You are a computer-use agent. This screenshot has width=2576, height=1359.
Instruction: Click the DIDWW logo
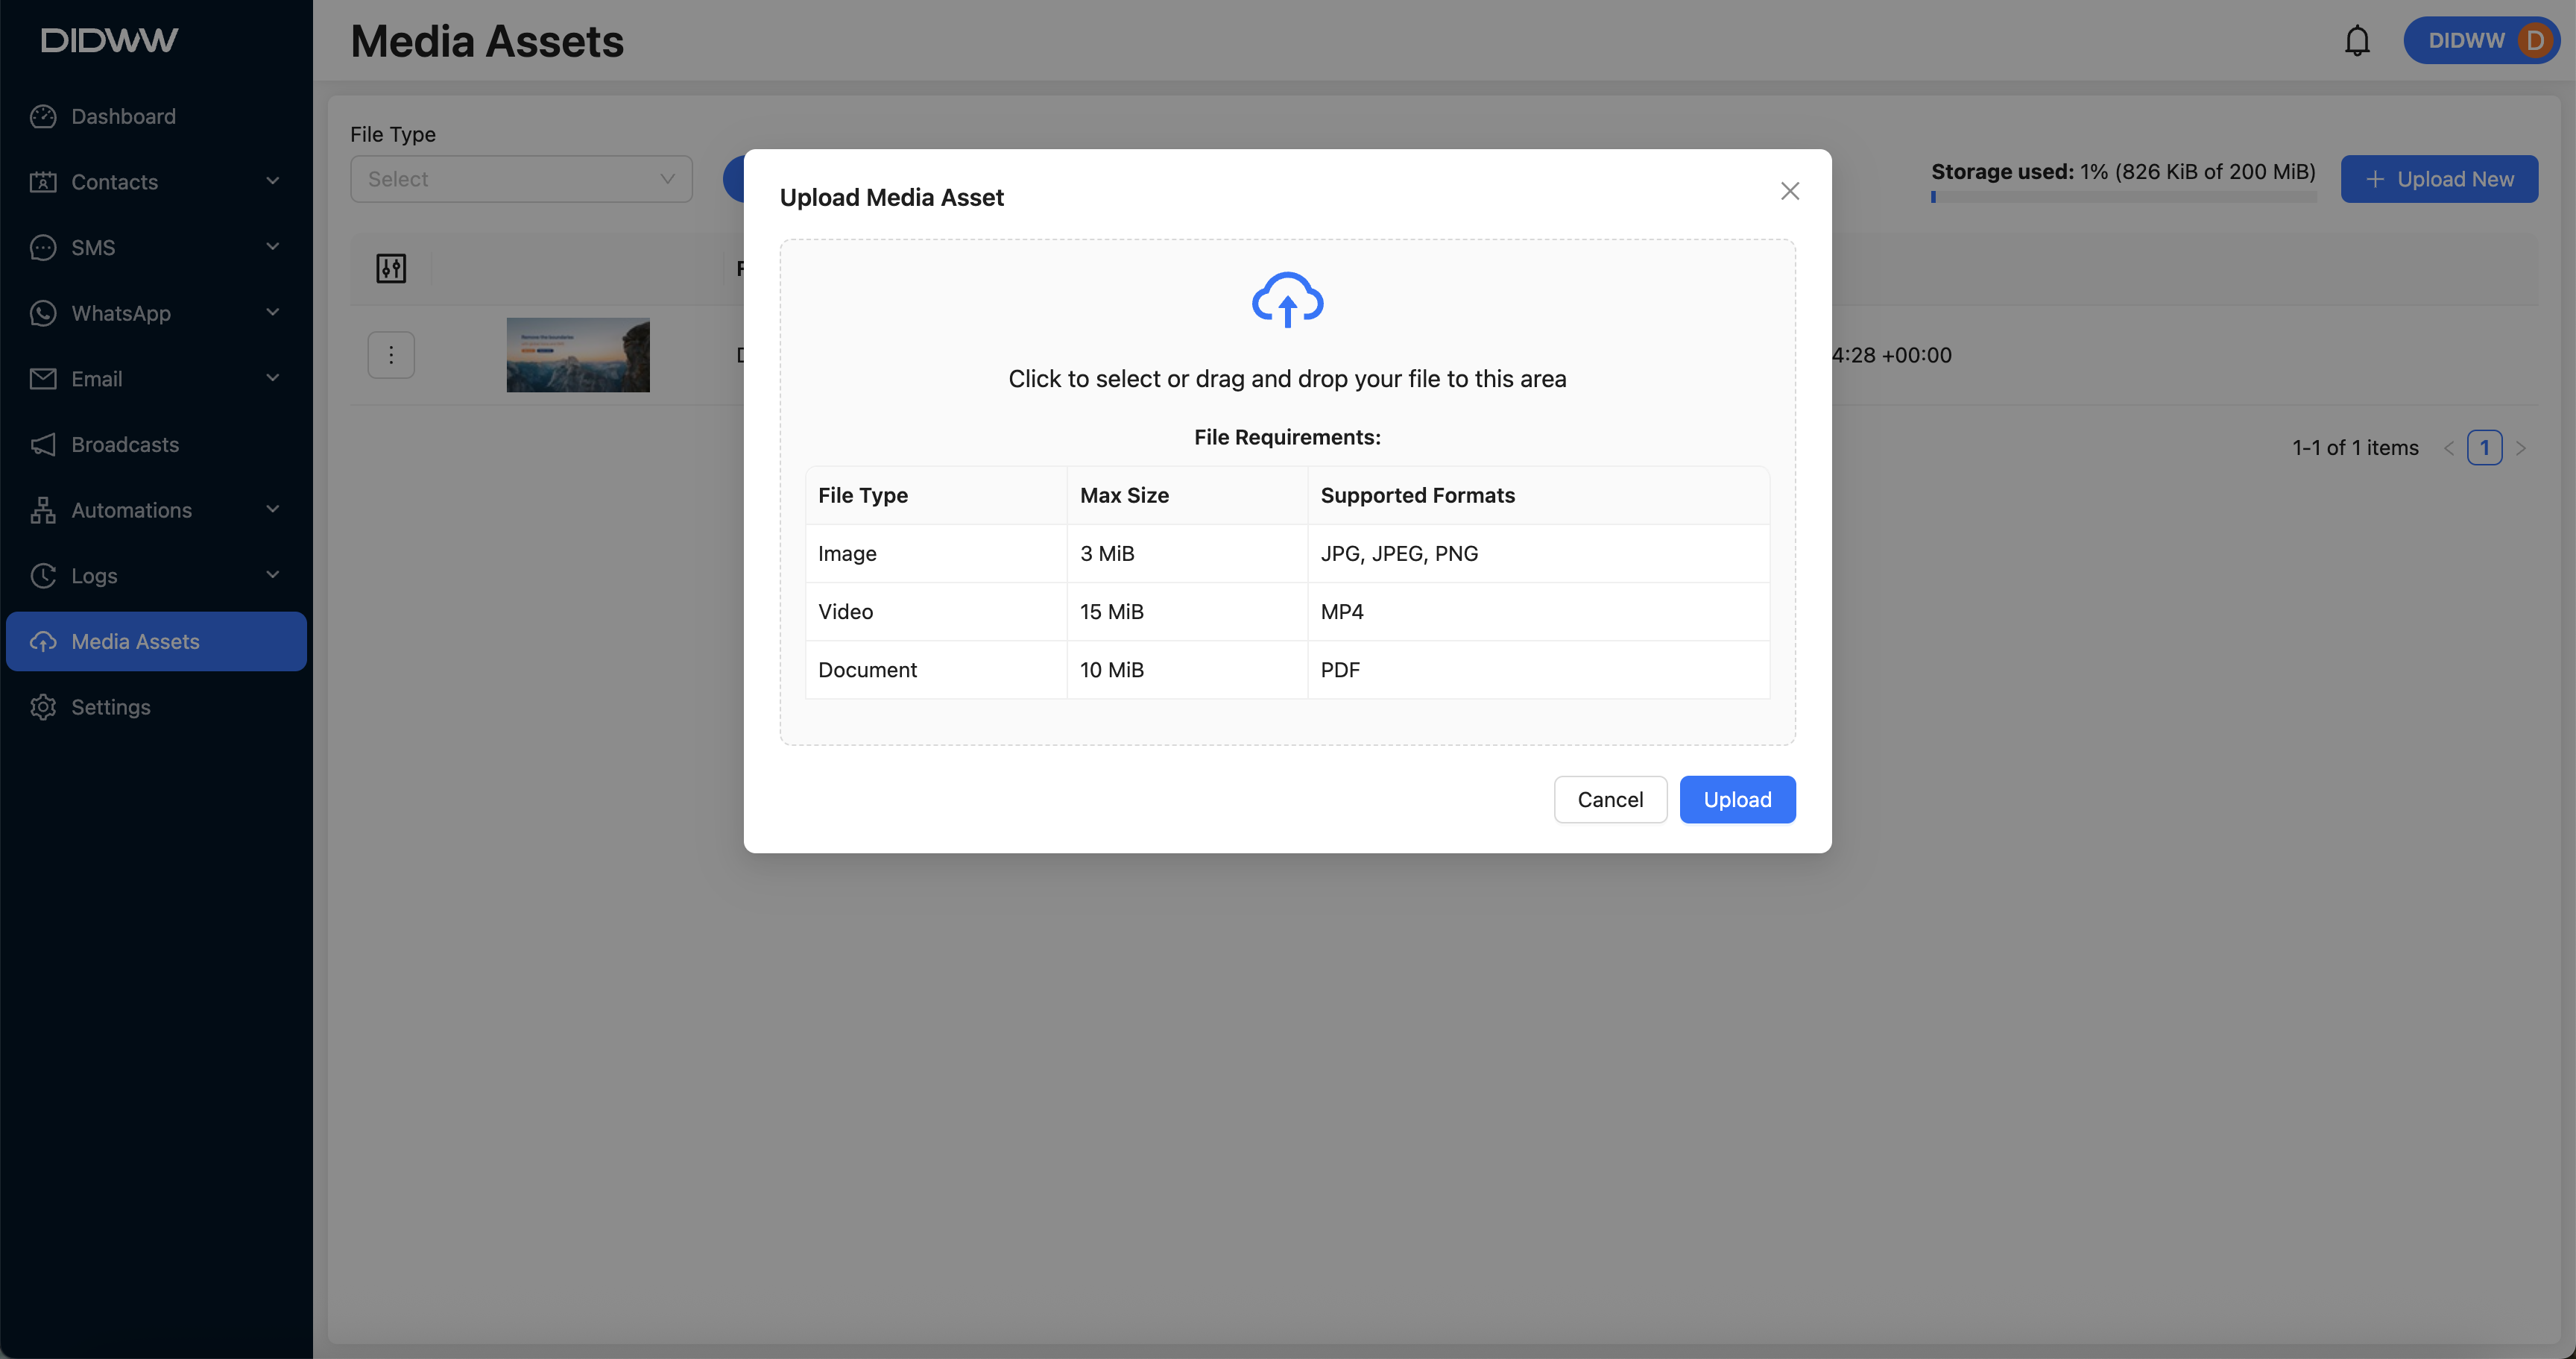(110, 40)
